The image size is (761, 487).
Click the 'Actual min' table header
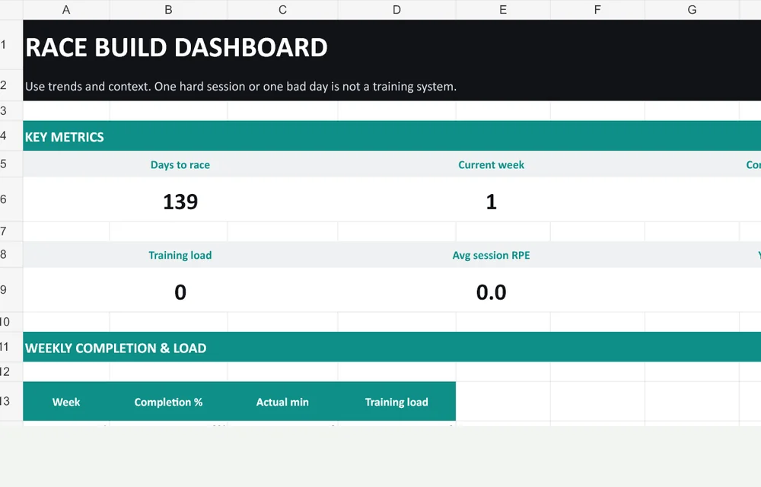coord(282,402)
